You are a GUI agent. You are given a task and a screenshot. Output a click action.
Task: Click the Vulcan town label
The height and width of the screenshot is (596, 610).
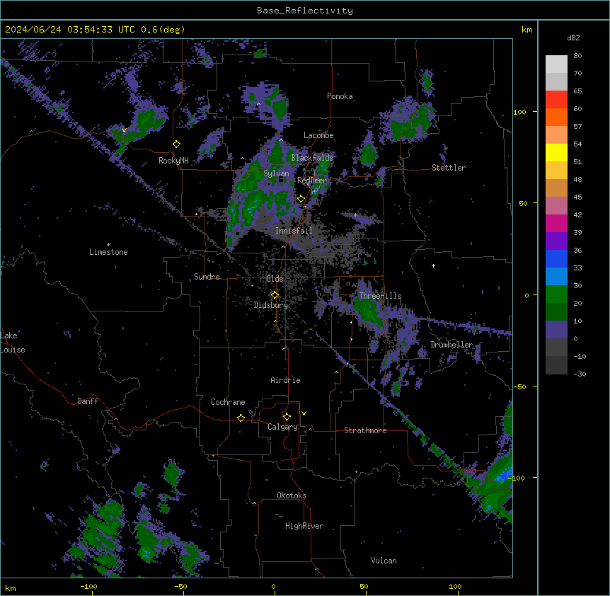384,561
